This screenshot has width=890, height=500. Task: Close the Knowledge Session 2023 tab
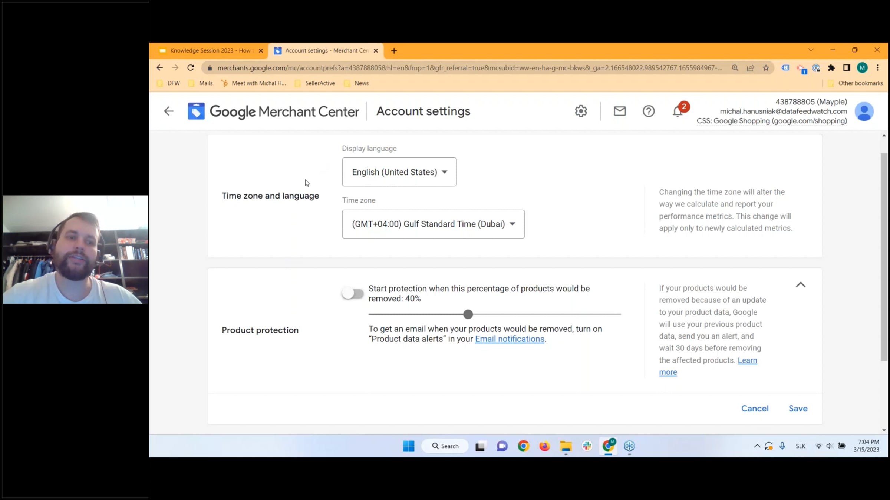coord(261,51)
